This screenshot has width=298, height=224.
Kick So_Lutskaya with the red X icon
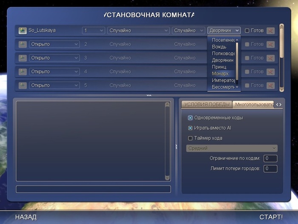[x=270, y=31]
